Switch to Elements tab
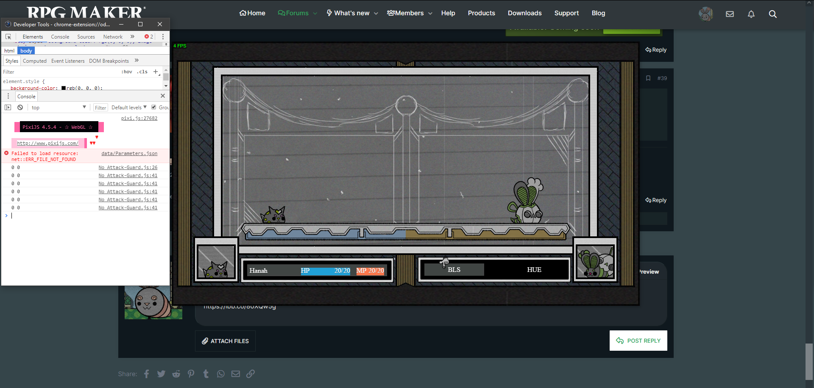This screenshot has height=388, width=814. [33, 37]
